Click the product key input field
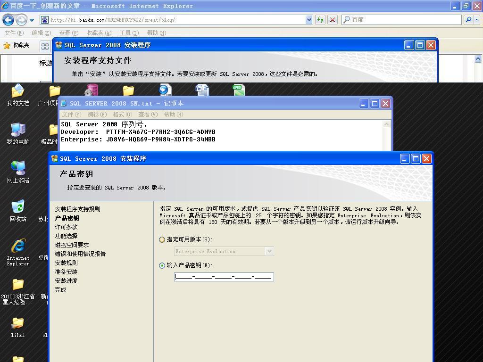The image size is (483, 362). (x=224, y=277)
